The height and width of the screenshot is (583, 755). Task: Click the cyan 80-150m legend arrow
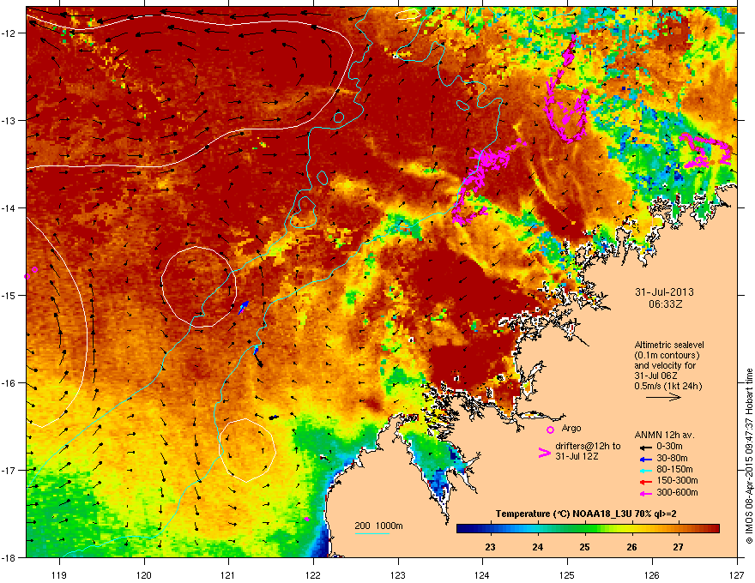click(x=644, y=470)
